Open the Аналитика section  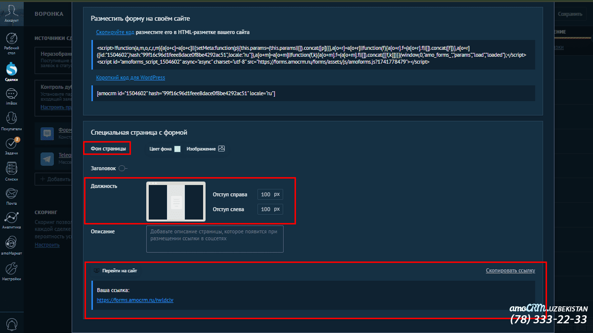point(12,221)
